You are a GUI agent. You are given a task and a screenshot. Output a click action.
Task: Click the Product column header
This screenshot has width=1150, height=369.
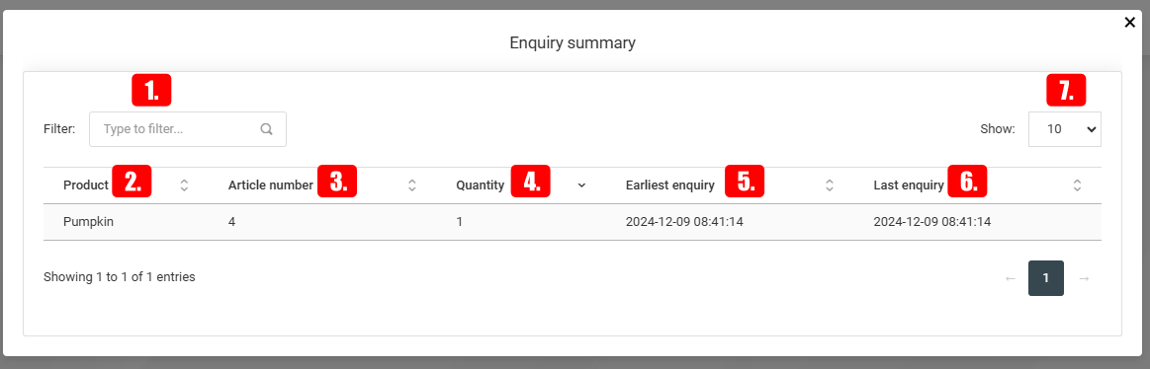click(x=86, y=185)
